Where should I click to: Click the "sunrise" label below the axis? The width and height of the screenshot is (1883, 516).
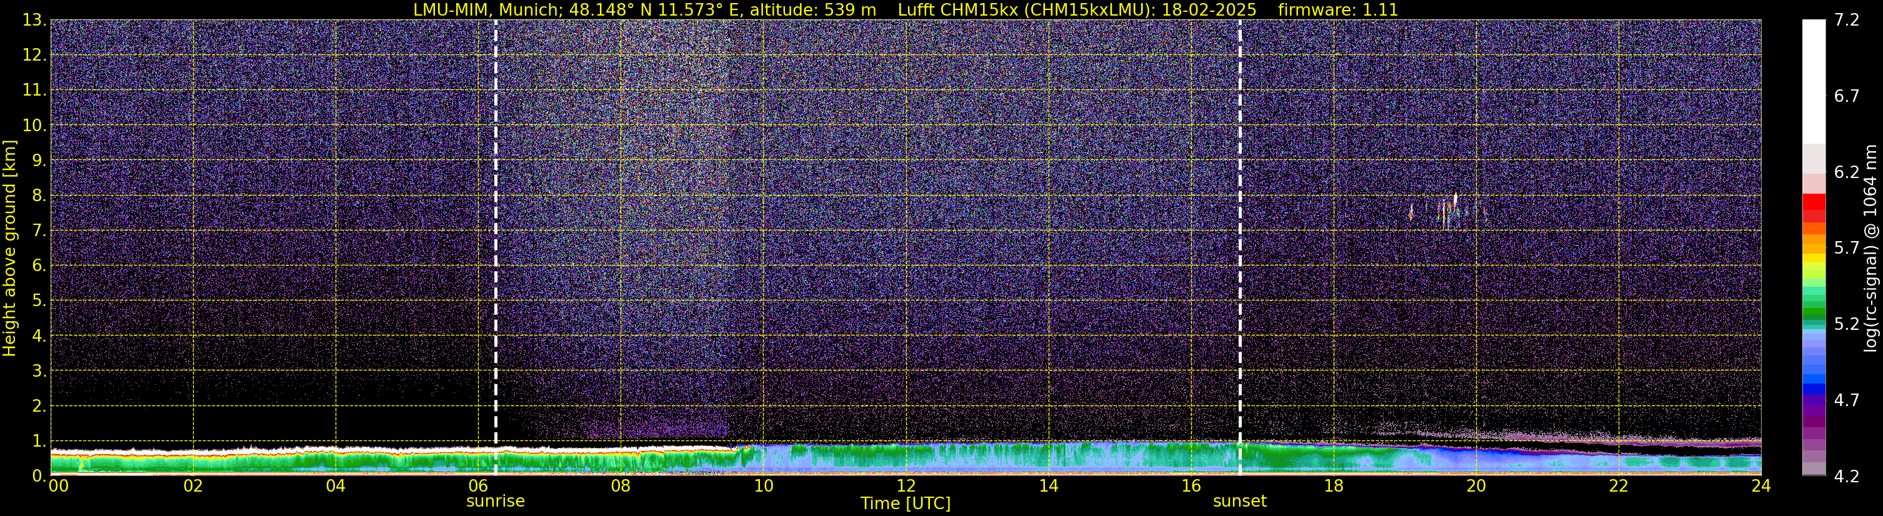[x=496, y=502]
